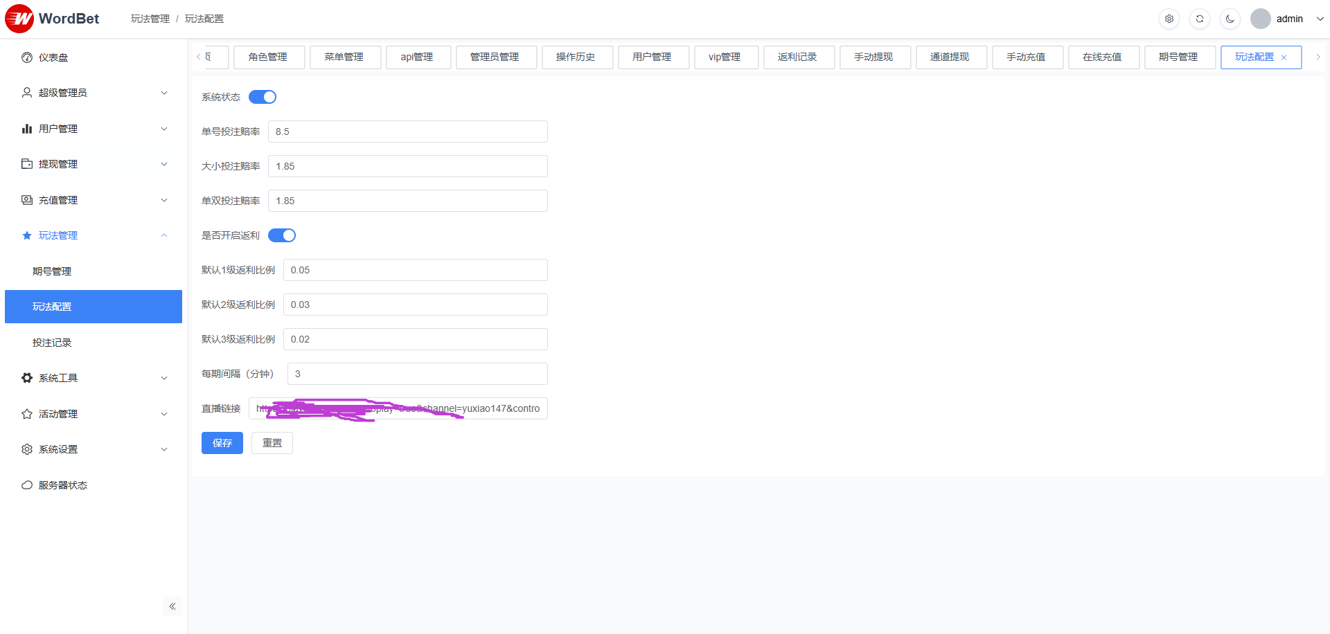Click the 保存 button
The image size is (1330, 634).
point(222,443)
